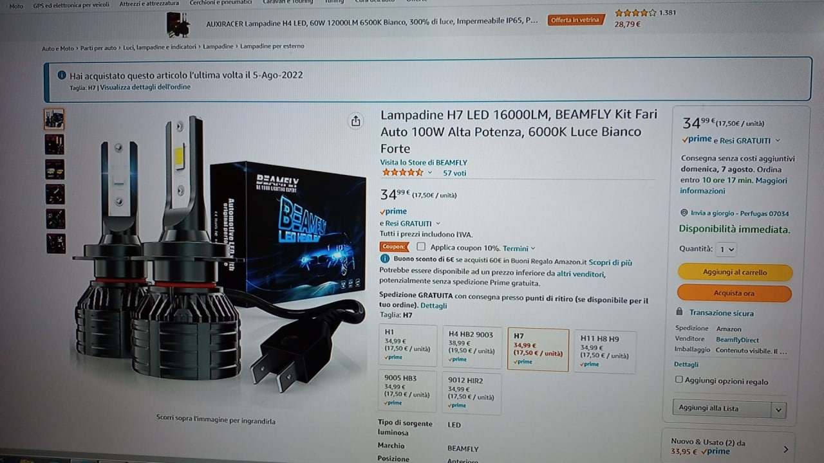The width and height of the screenshot is (824, 463).
Task: Enable the Aggiungi opzioni regalo checkbox
Action: [x=679, y=379]
